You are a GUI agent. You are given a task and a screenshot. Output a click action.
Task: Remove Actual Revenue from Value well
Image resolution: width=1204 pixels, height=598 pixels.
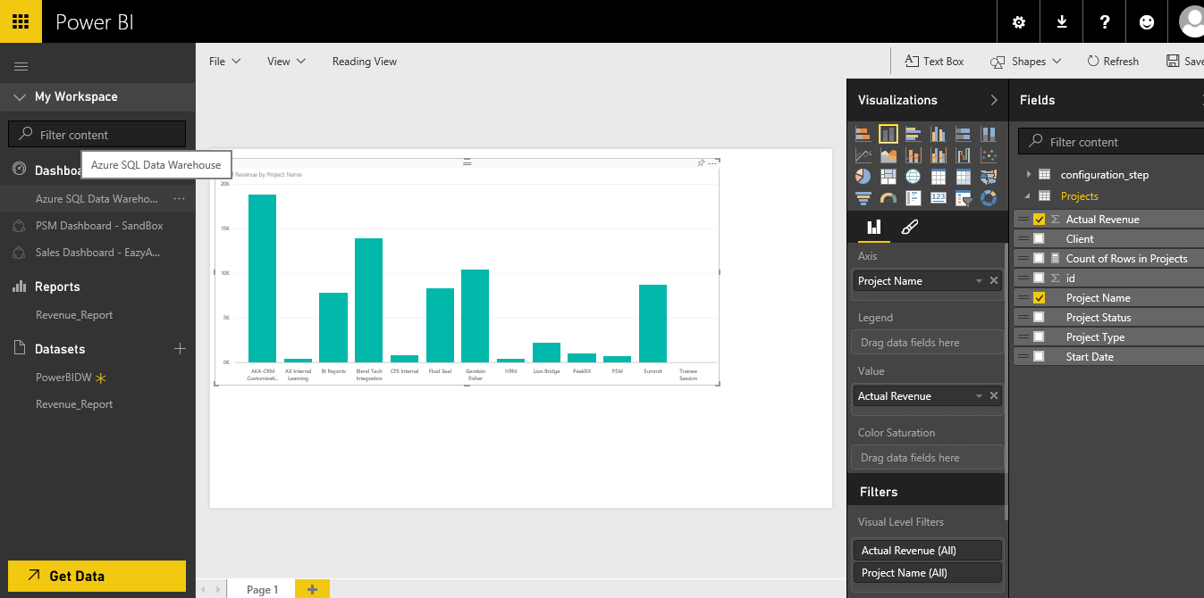tap(993, 396)
